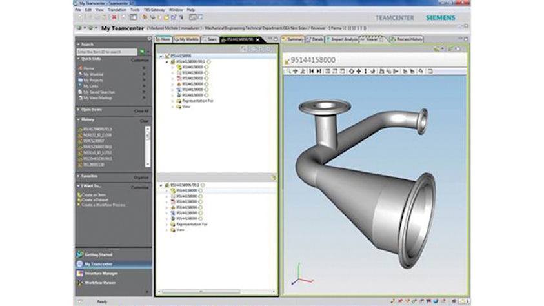Screen dimensions: 544x306
Task: Click the configure chevron below Workflow Viewer
Action: (x=147, y=292)
